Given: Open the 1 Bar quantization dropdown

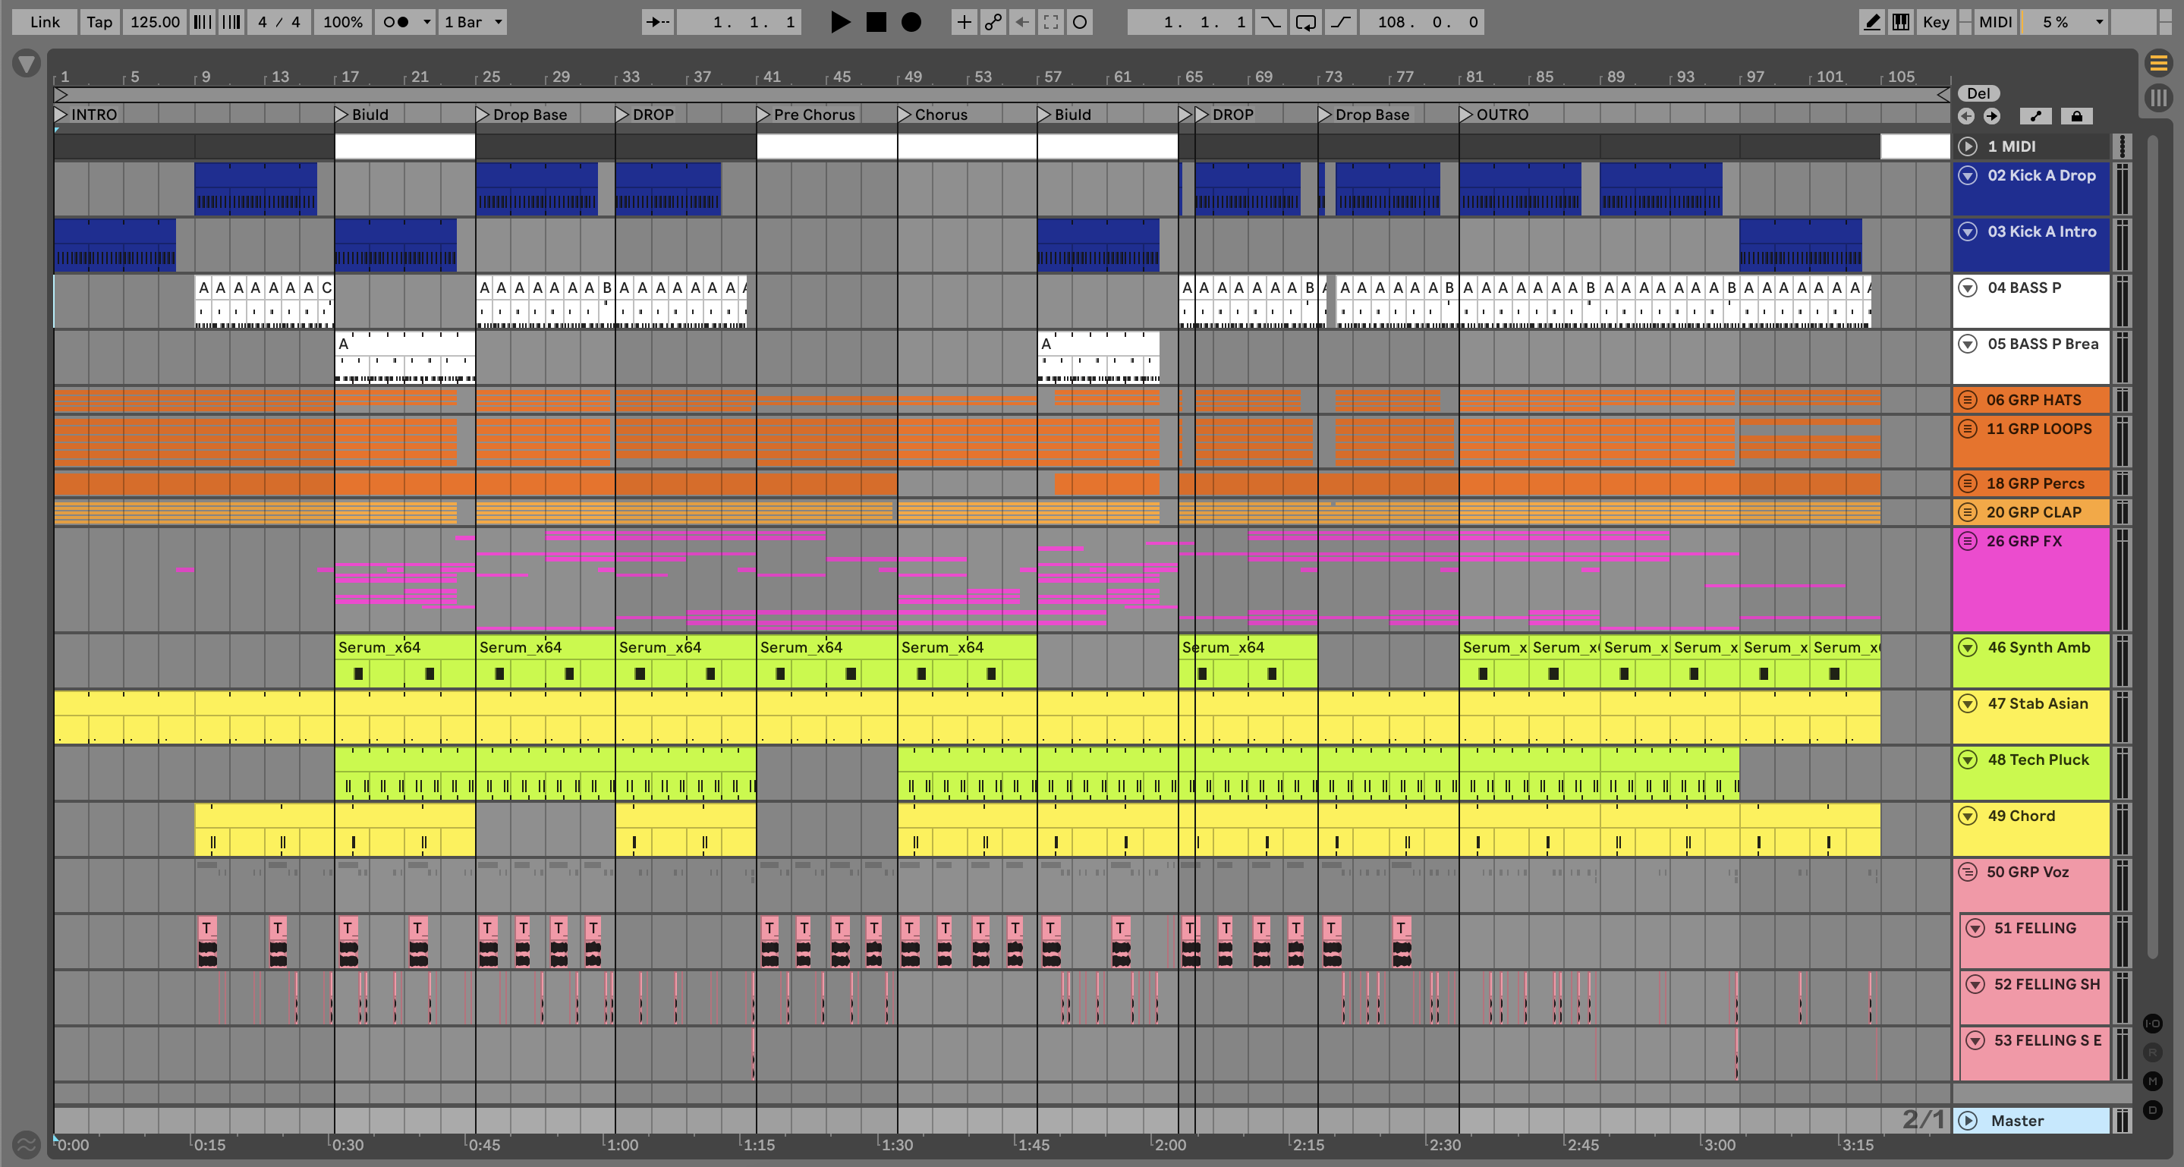Looking at the screenshot, I should coord(473,22).
